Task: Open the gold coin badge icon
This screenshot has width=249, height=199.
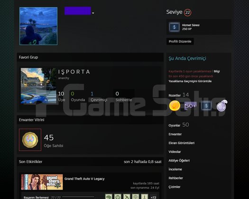Action: 175,106
